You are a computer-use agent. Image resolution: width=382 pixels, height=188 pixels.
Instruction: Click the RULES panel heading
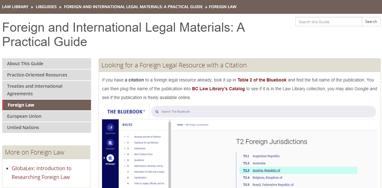pos(127,125)
